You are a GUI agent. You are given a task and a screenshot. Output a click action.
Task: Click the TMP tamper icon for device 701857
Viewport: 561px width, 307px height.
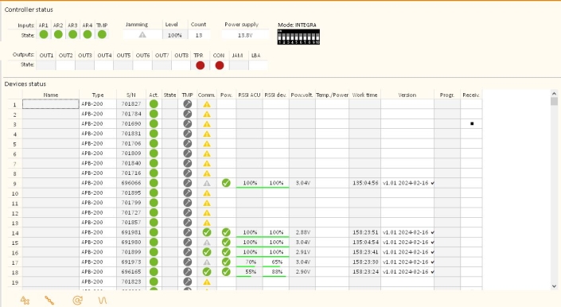tap(188, 223)
